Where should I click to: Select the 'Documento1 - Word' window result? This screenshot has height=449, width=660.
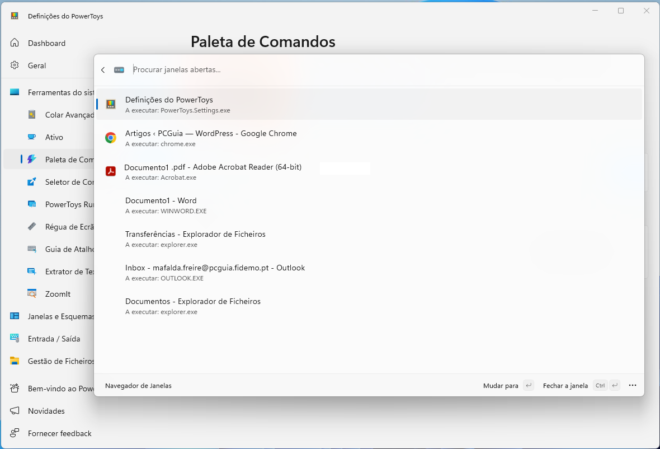(369, 205)
